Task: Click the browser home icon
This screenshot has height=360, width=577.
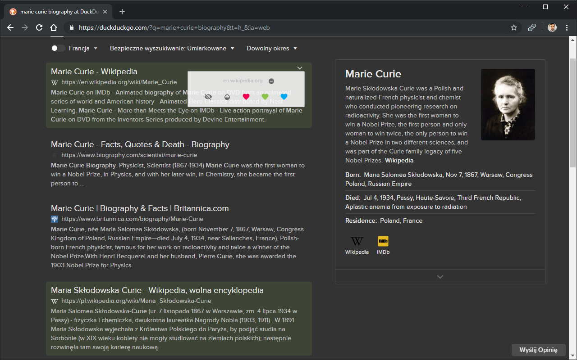Action: pos(54,27)
